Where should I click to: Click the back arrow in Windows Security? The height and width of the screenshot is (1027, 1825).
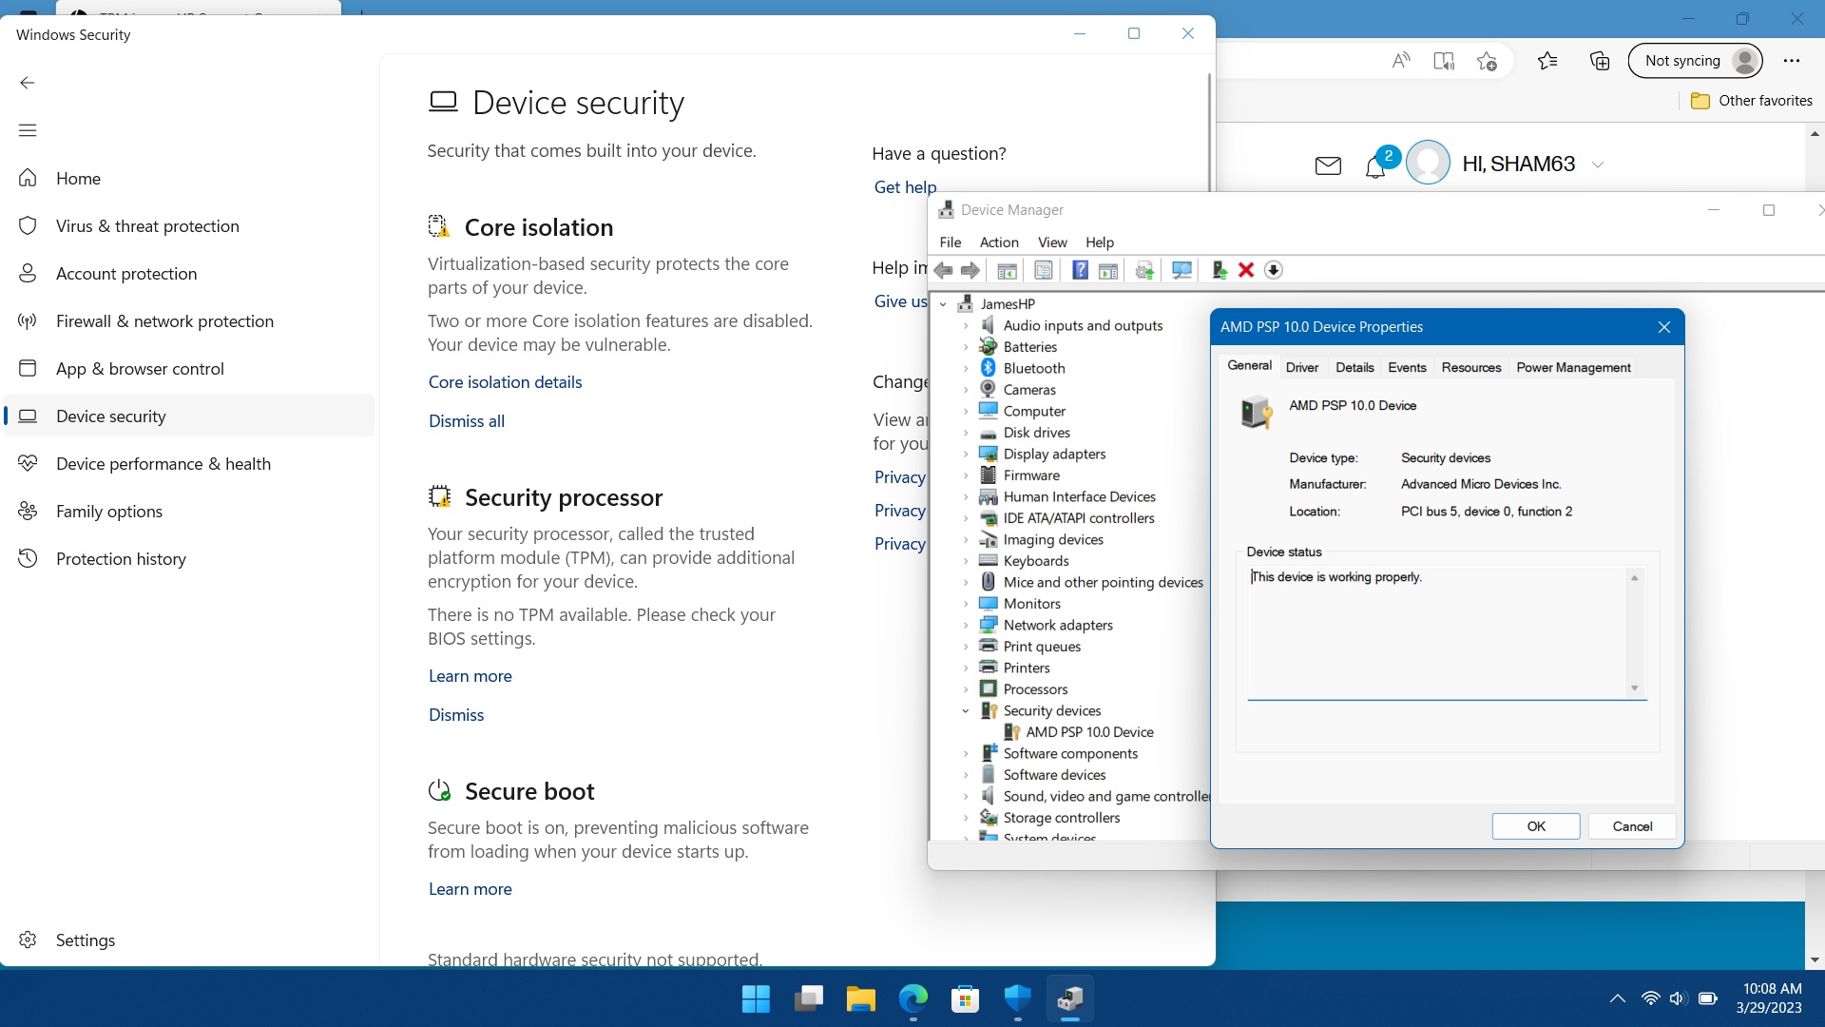coord(28,83)
